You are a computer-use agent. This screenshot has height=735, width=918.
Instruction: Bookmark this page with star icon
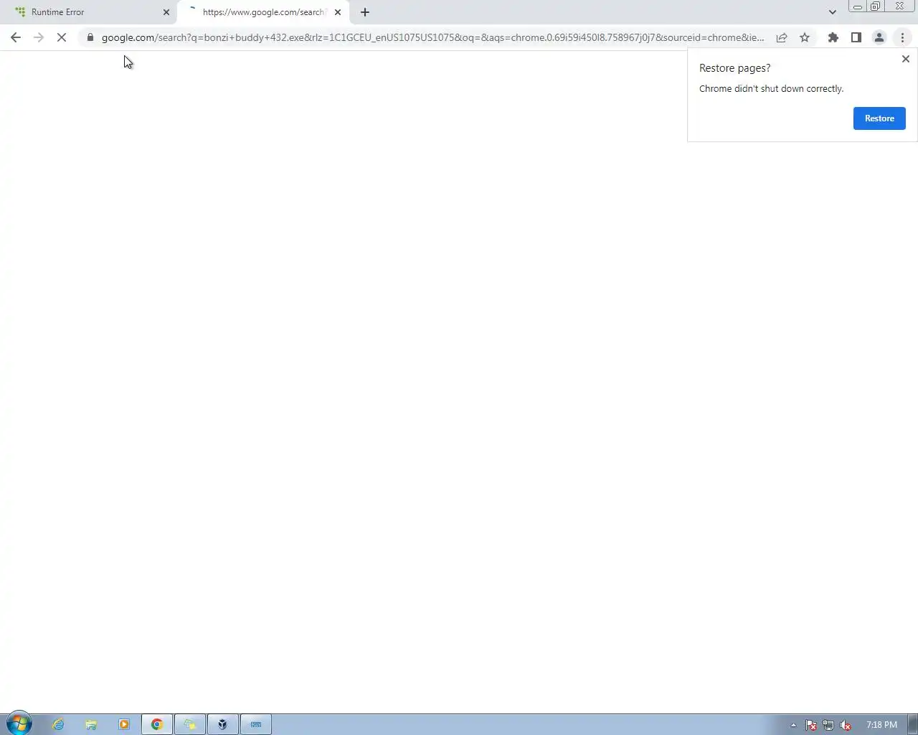[x=805, y=37]
